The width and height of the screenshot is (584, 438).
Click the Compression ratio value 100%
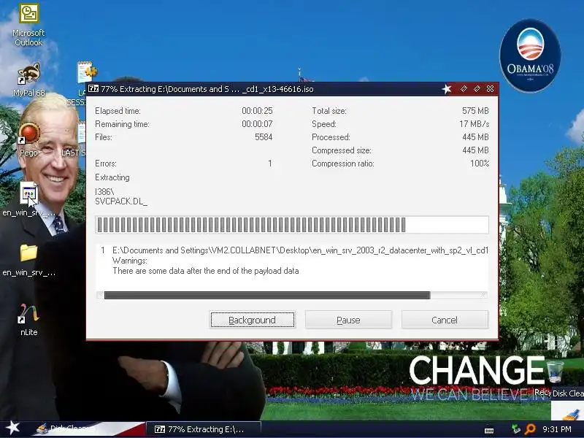(x=480, y=163)
